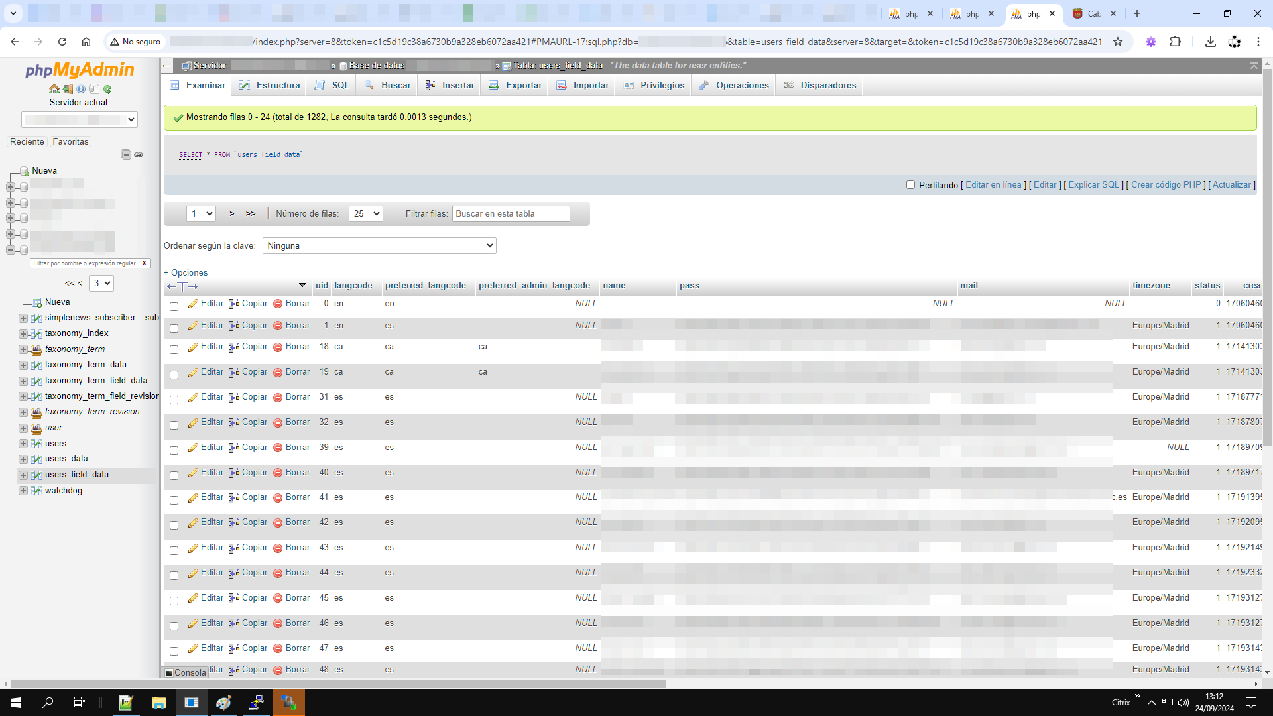
Task: Reload the navigation panel icon
Action: [107, 89]
